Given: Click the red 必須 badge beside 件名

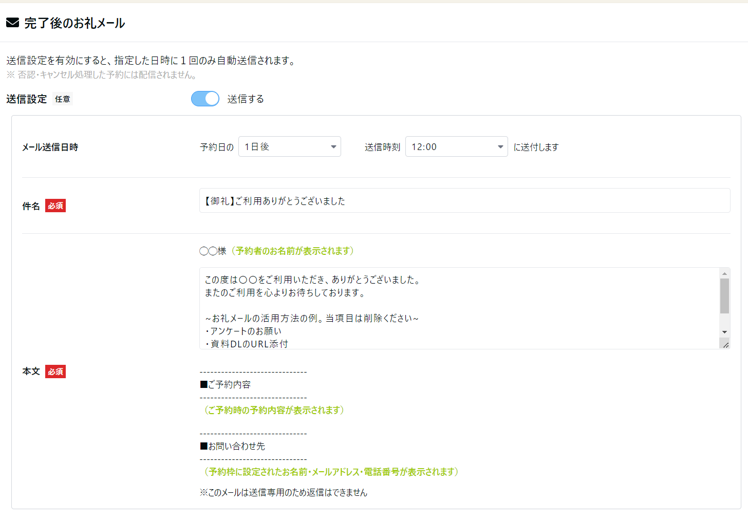Looking at the screenshot, I should [55, 206].
